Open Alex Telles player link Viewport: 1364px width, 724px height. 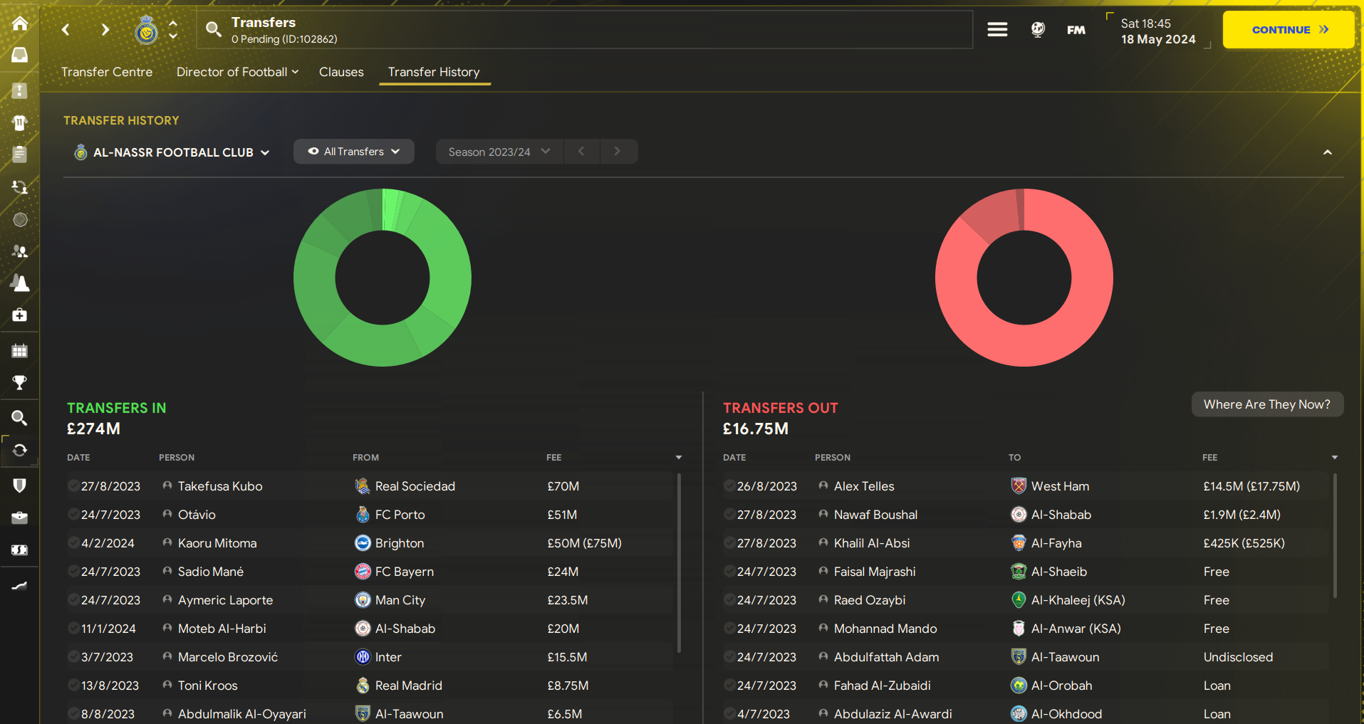coord(864,486)
